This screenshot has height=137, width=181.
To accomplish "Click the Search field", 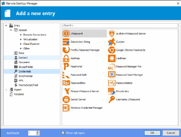I will [120, 26].
